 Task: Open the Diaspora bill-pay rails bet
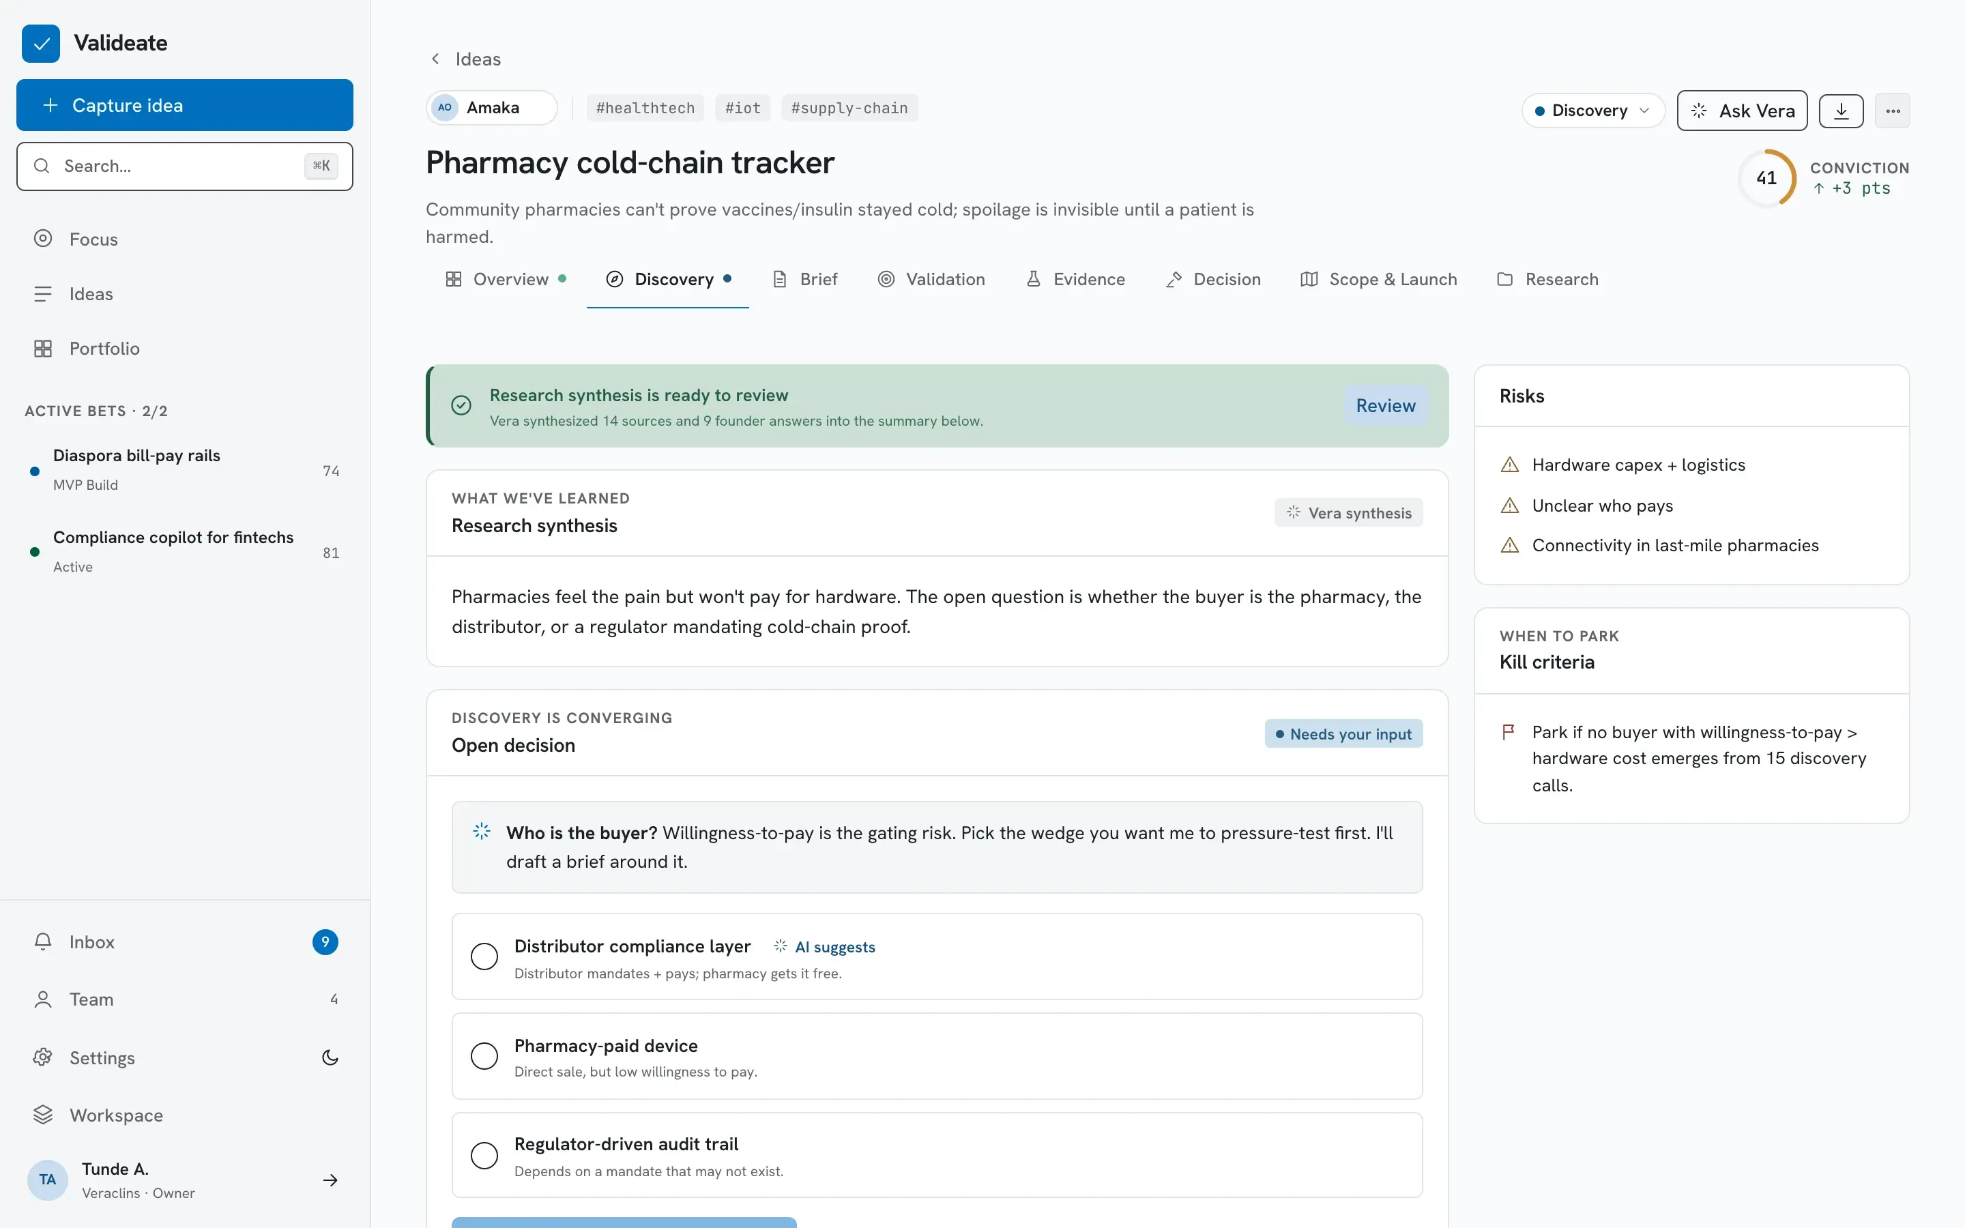(x=184, y=470)
